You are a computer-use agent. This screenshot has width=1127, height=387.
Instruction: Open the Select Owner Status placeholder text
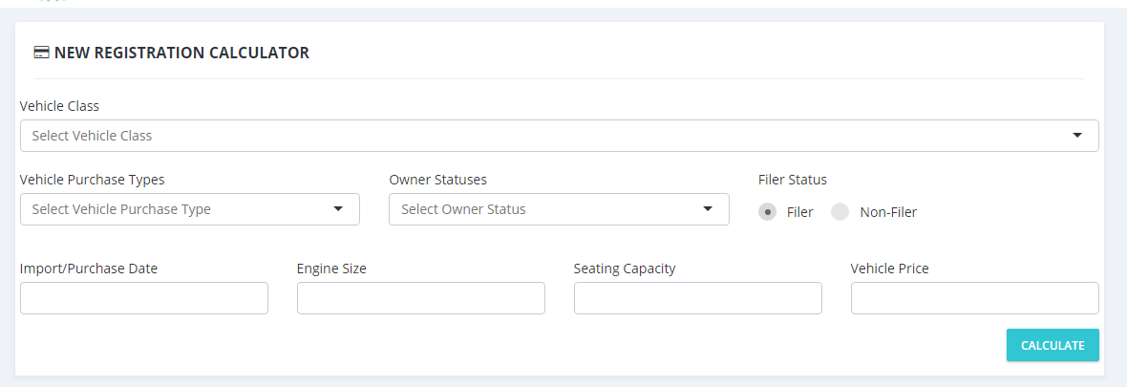463,209
